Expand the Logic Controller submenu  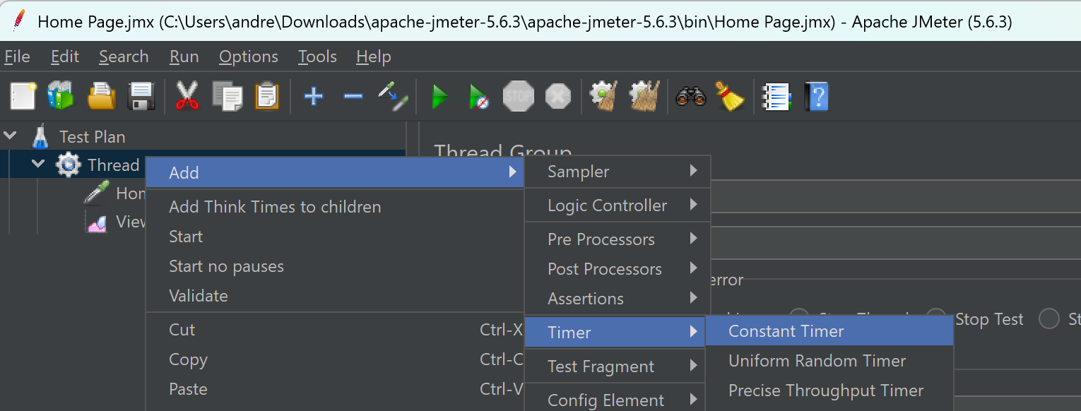(x=617, y=205)
